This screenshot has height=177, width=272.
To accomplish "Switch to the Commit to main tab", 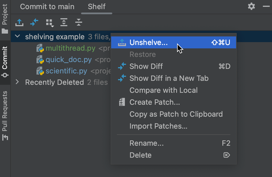I will pos(47,6).
